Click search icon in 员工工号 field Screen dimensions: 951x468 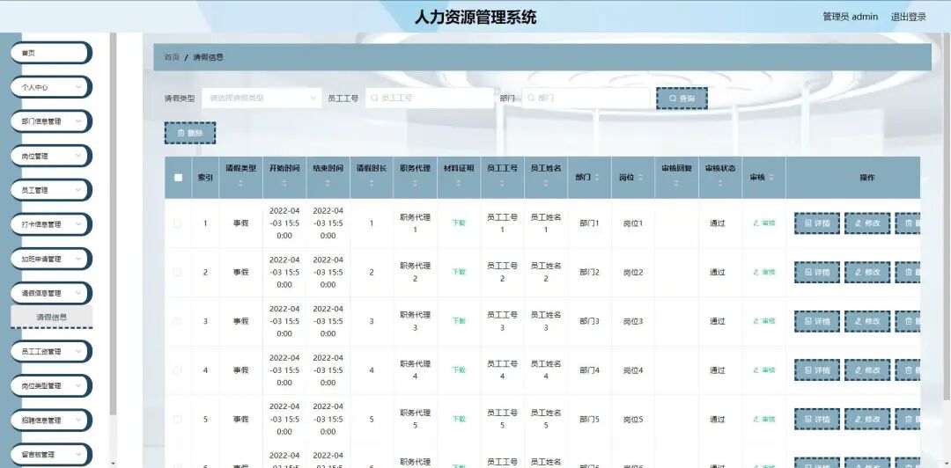(x=375, y=98)
